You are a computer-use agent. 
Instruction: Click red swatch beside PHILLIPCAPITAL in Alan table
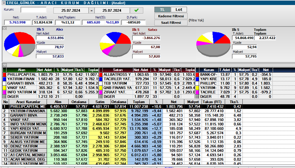click(4, 74)
